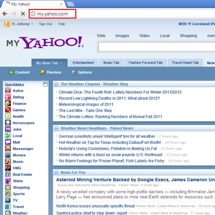This screenshot has width=215, height=215.
Task: Click the Horoscopes crystal ball icon
Action: [x=8, y=123]
